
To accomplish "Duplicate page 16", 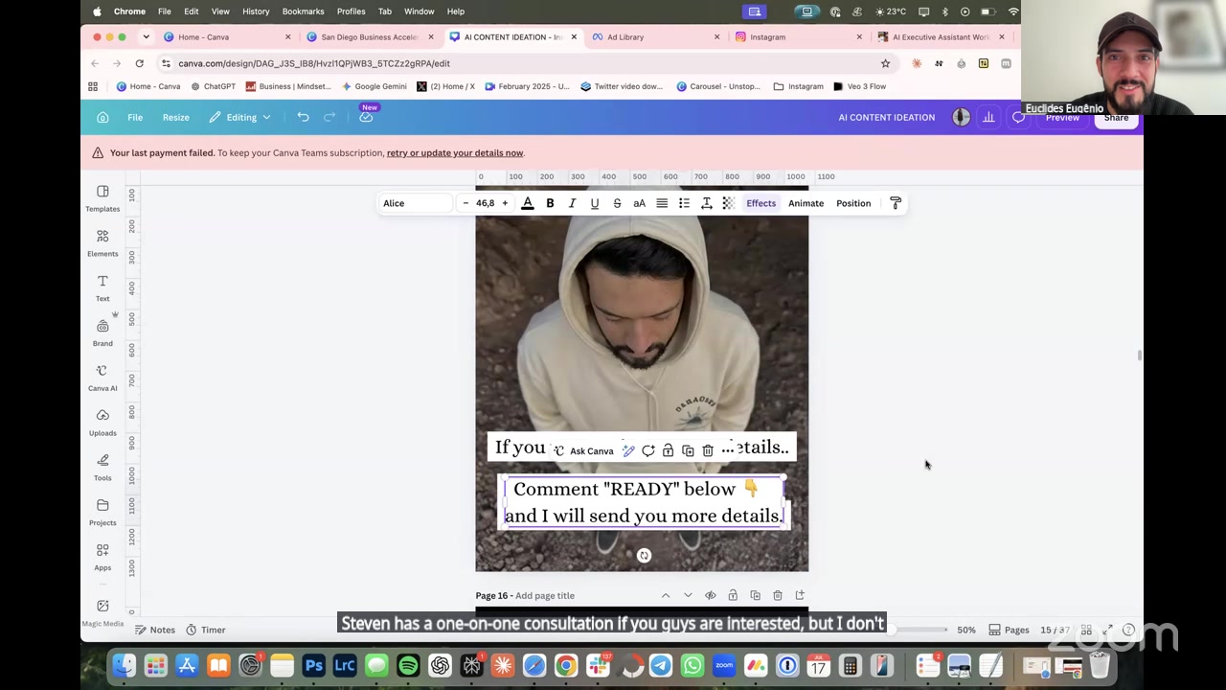I will click(x=755, y=596).
